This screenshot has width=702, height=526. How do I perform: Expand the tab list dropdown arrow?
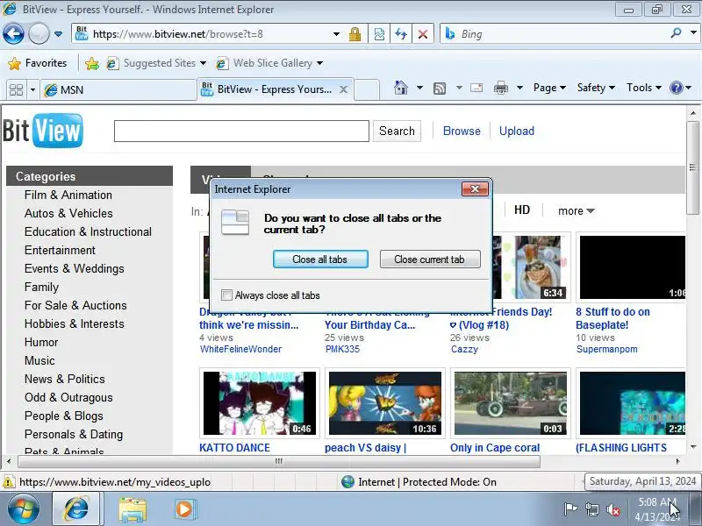[32, 89]
